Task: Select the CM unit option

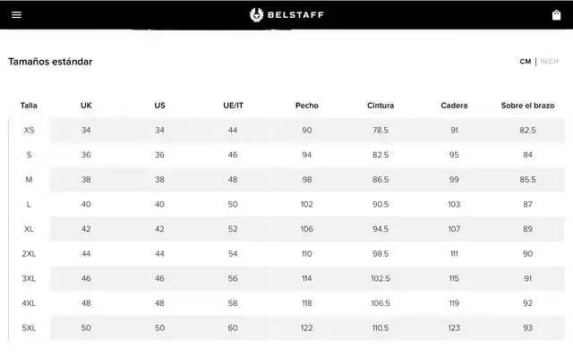Action: (526, 62)
